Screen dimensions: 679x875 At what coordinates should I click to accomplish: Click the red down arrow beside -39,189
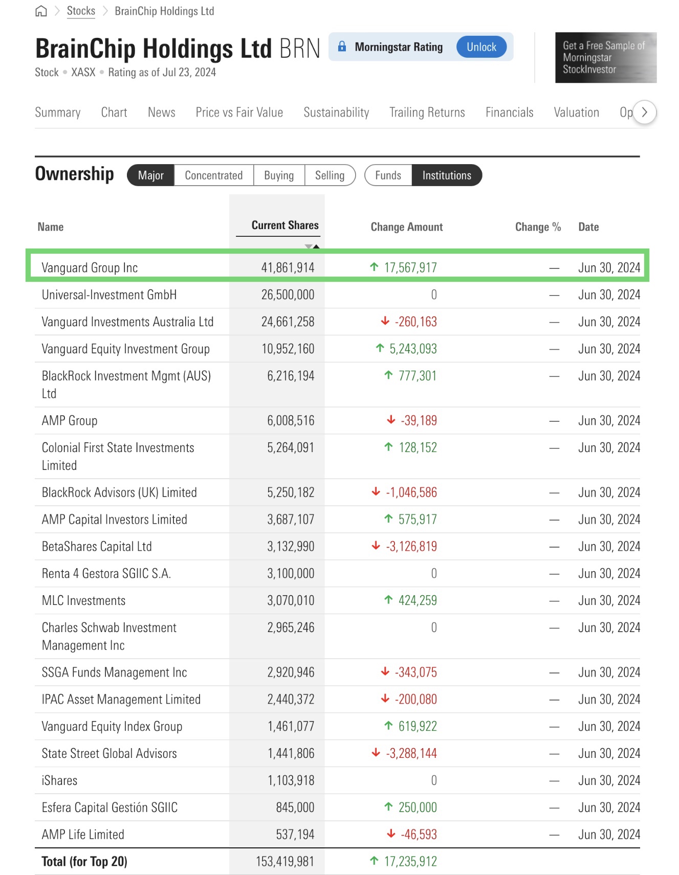(x=391, y=420)
